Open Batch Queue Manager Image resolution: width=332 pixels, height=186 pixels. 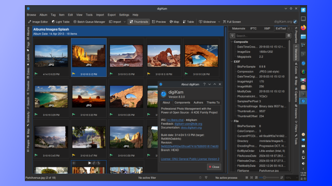[x=89, y=22]
